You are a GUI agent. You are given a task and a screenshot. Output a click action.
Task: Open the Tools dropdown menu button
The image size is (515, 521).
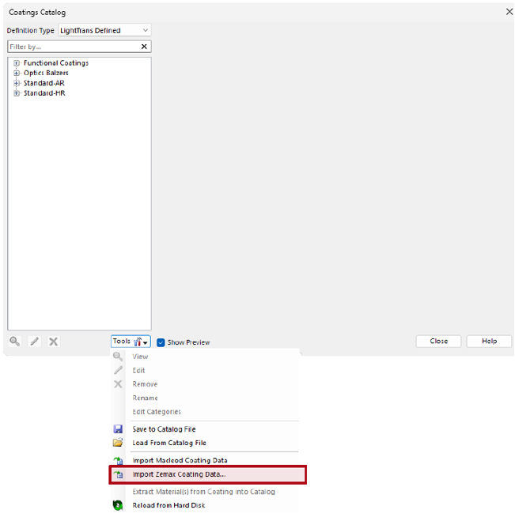pyautogui.click(x=131, y=342)
